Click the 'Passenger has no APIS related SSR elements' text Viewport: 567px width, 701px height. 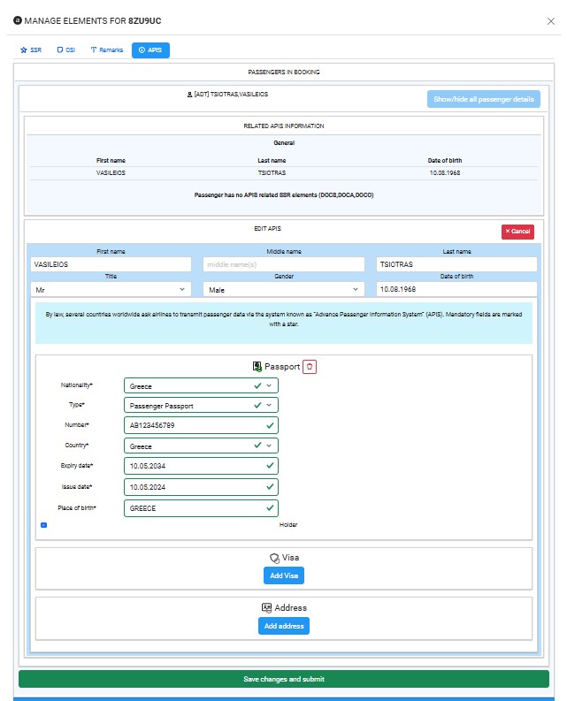pos(284,195)
